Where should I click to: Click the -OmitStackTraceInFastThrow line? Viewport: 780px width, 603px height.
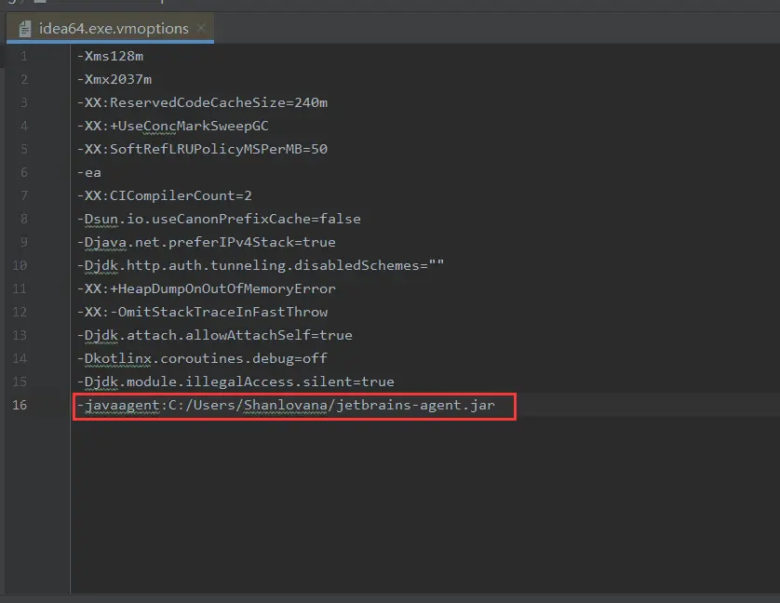(x=202, y=312)
